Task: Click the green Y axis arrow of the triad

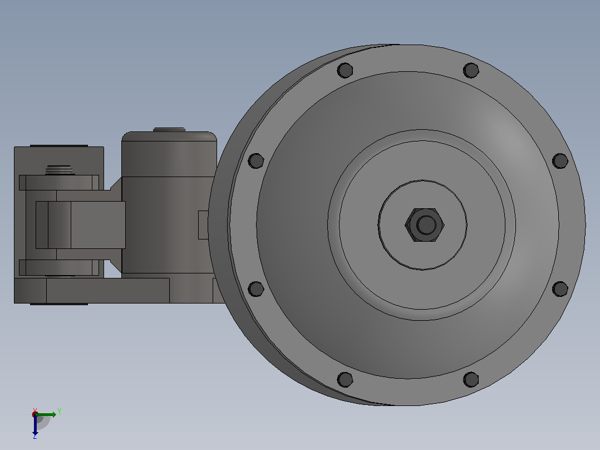Action: (x=47, y=414)
